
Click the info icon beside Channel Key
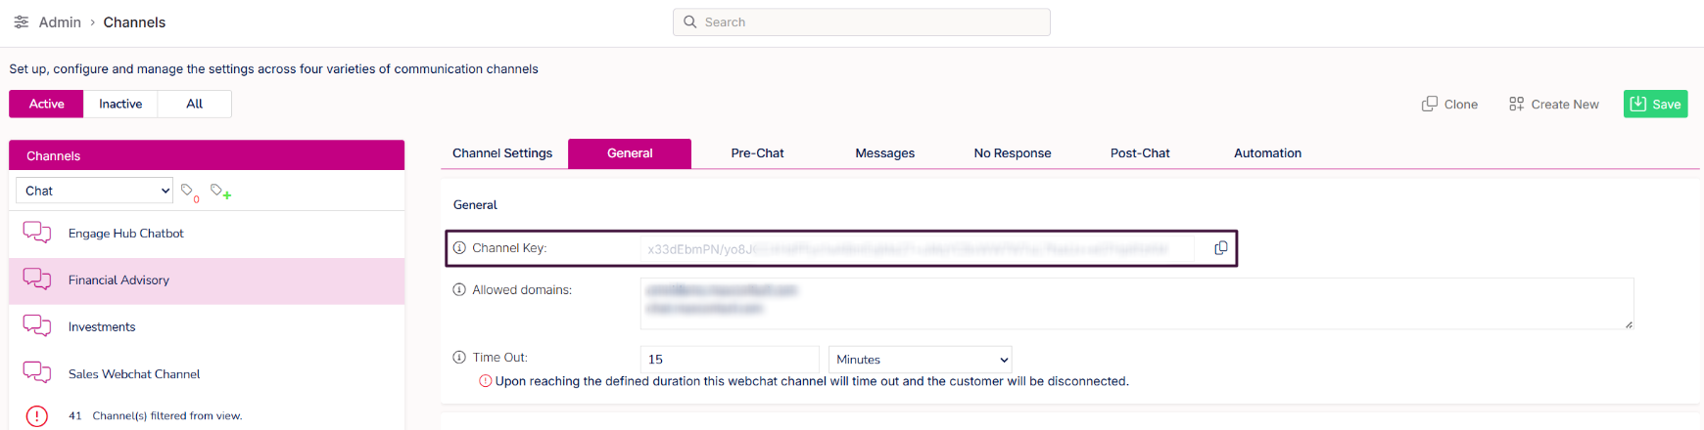(x=459, y=248)
